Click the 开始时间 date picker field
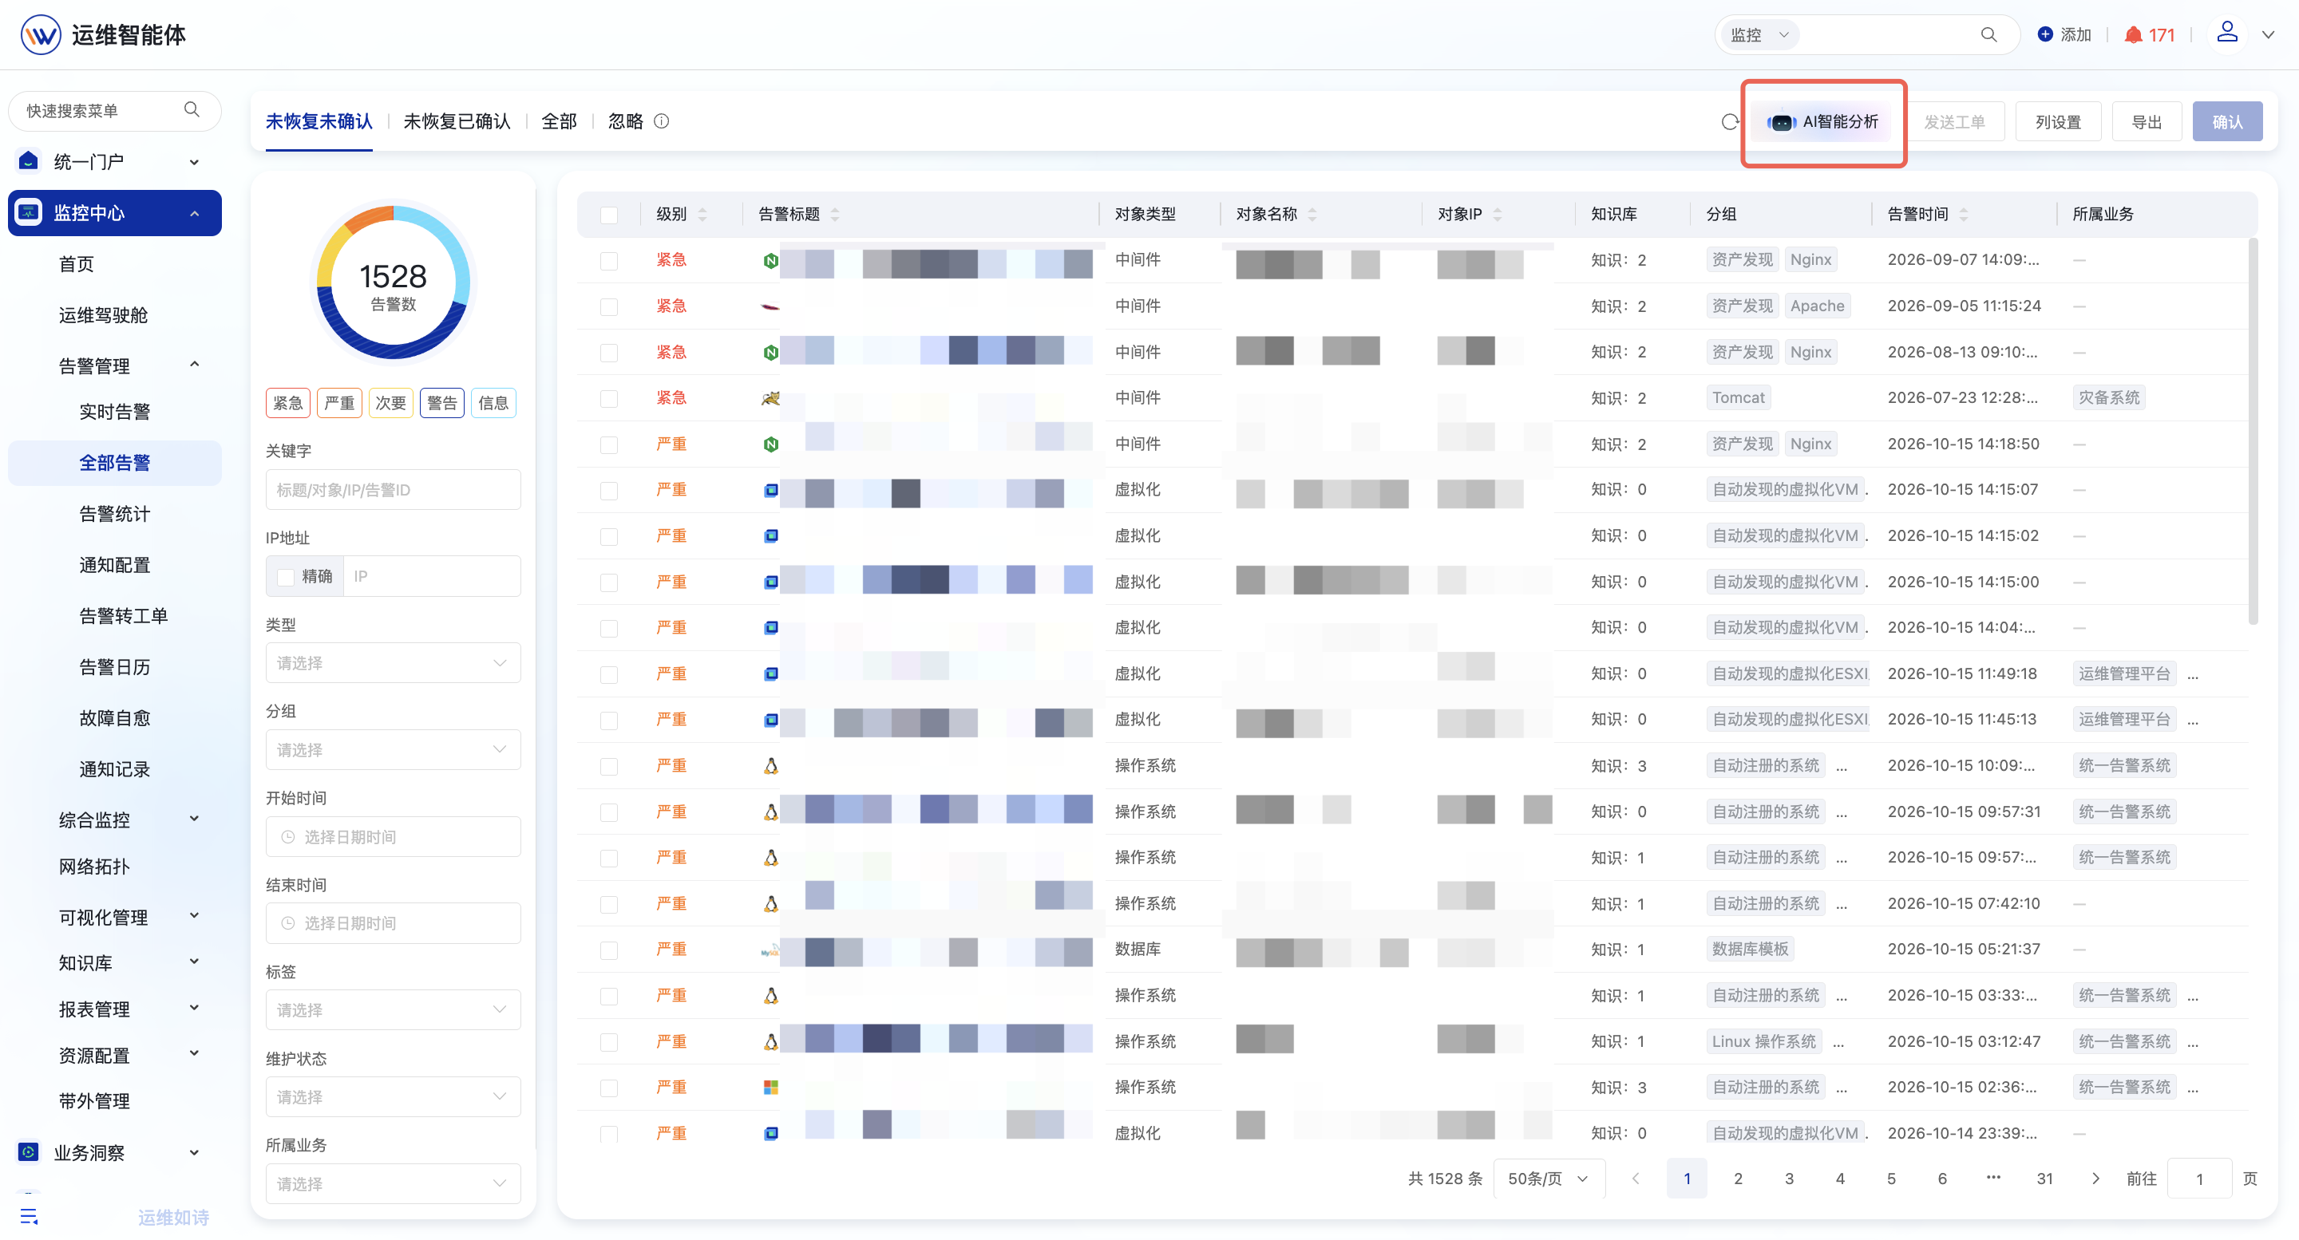 (x=393, y=837)
